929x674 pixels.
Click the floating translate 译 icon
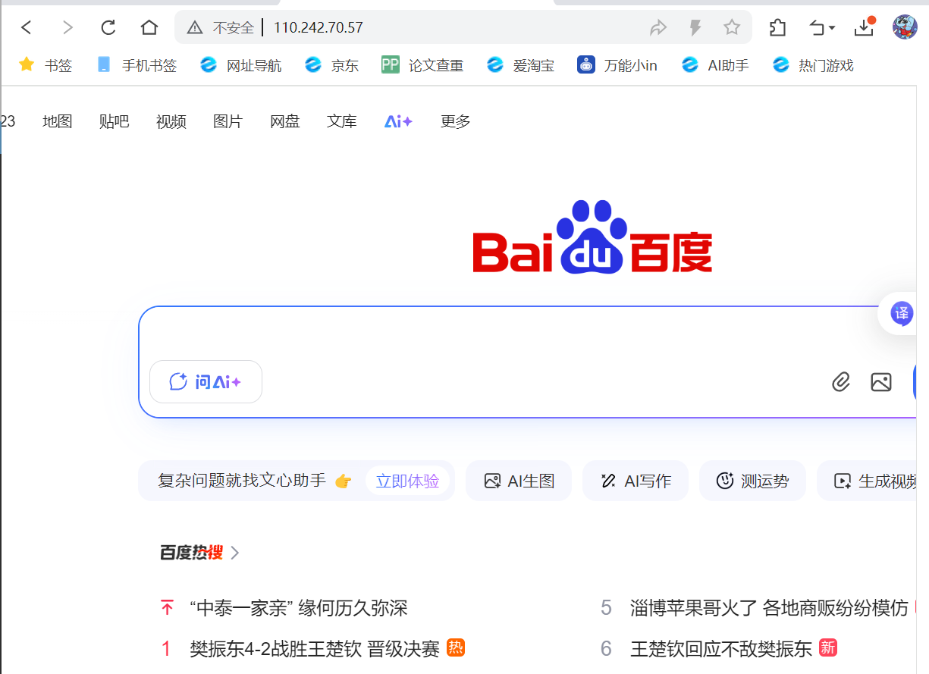pyautogui.click(x=902, y=313)
